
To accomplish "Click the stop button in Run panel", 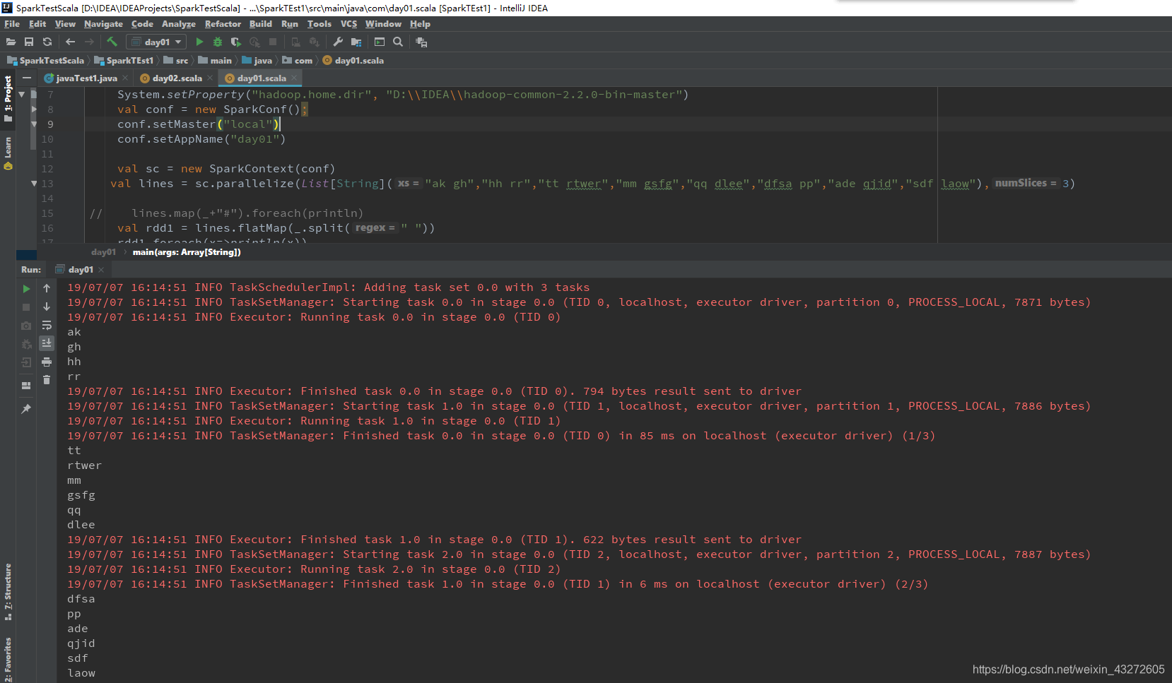I will pos(26,307).
